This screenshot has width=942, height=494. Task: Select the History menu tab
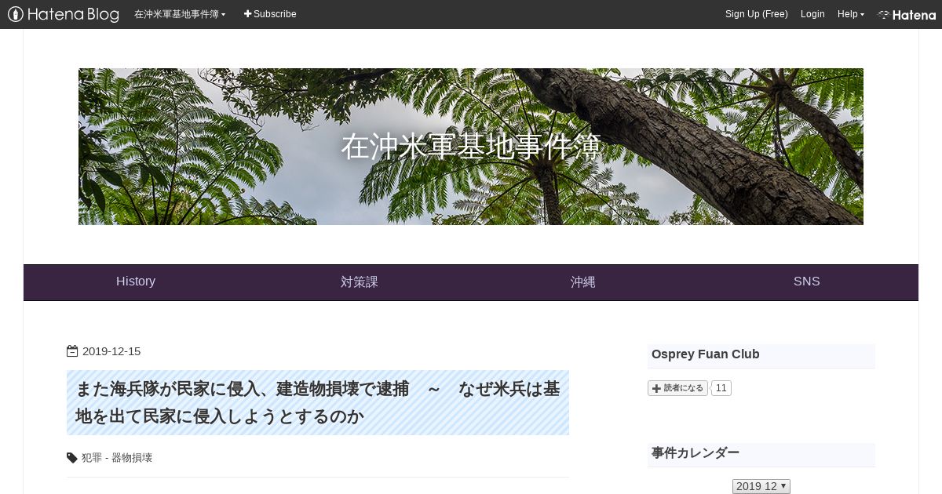point(136,282)
